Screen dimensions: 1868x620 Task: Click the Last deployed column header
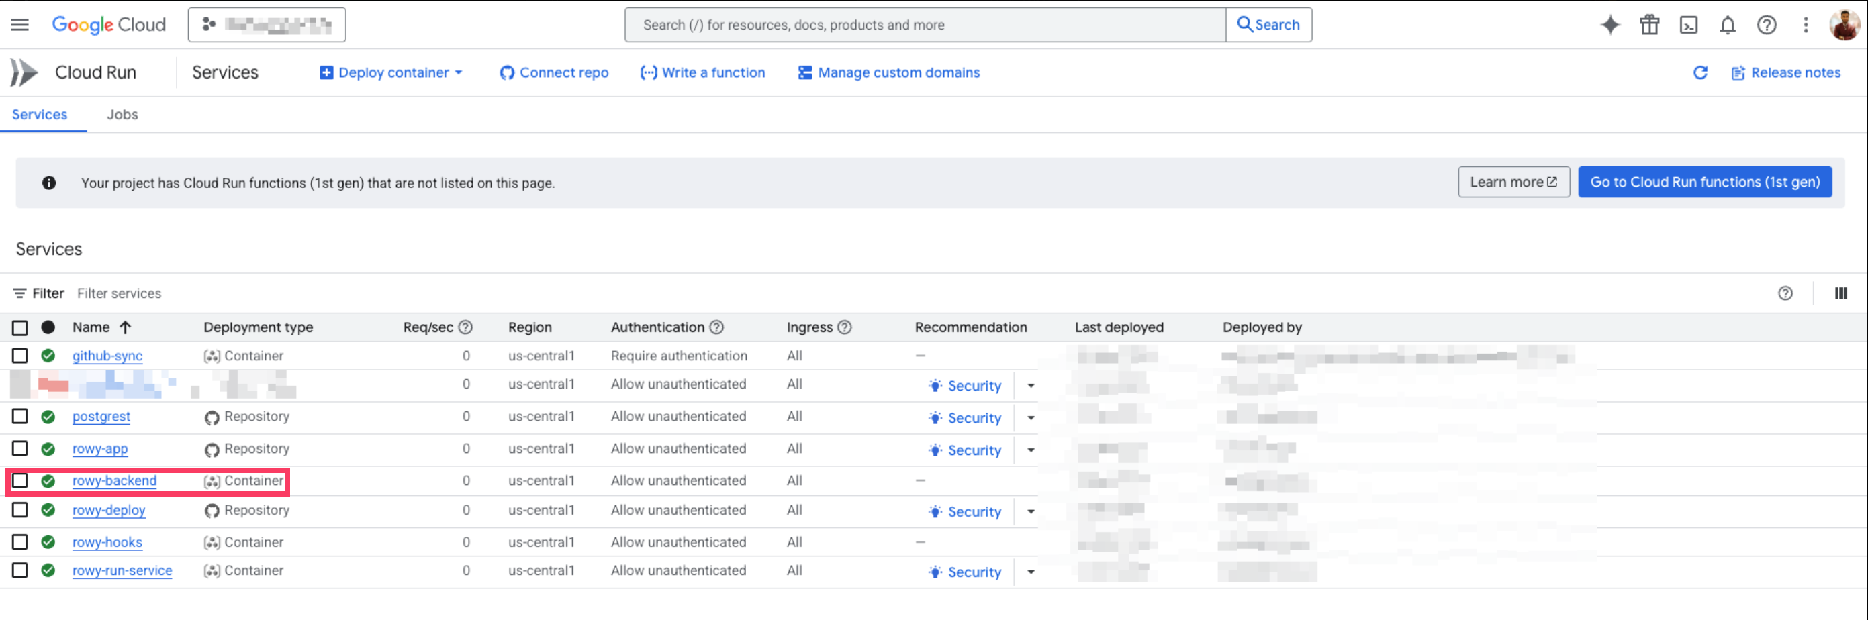[1119, 327]
